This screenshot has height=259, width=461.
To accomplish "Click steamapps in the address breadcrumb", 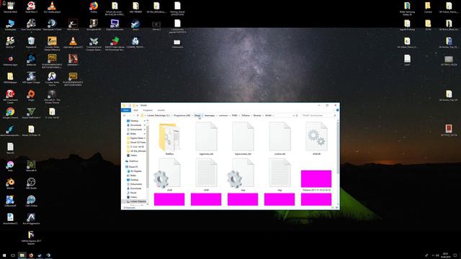I will [x=210, y=115].
